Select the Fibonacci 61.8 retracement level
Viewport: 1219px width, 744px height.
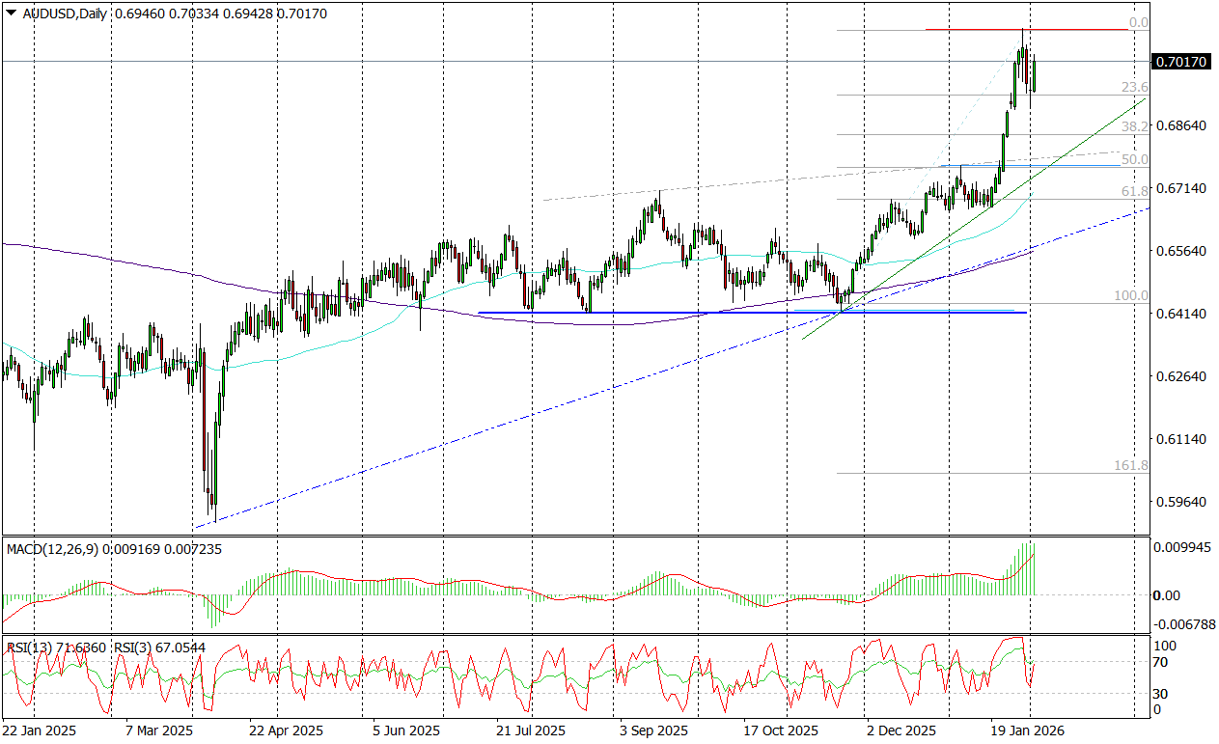click(x=965, y=200)
